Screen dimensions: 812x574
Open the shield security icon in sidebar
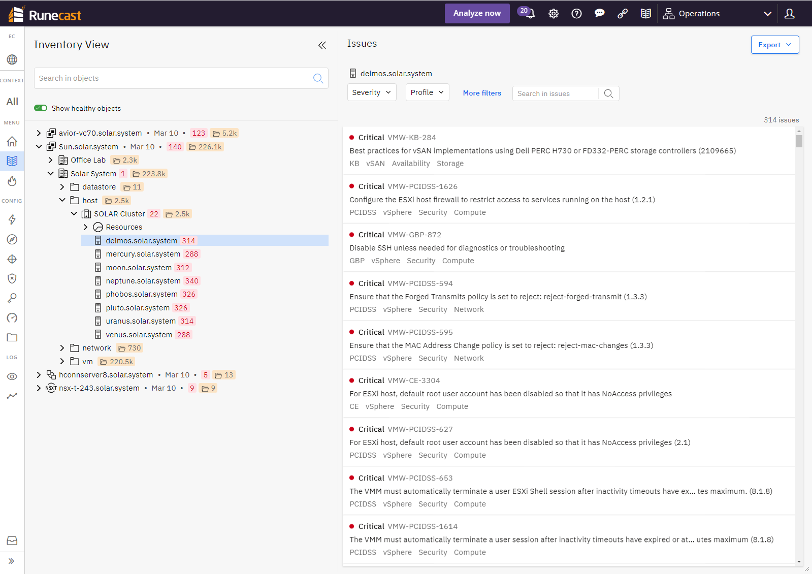[x=12, y=278]
